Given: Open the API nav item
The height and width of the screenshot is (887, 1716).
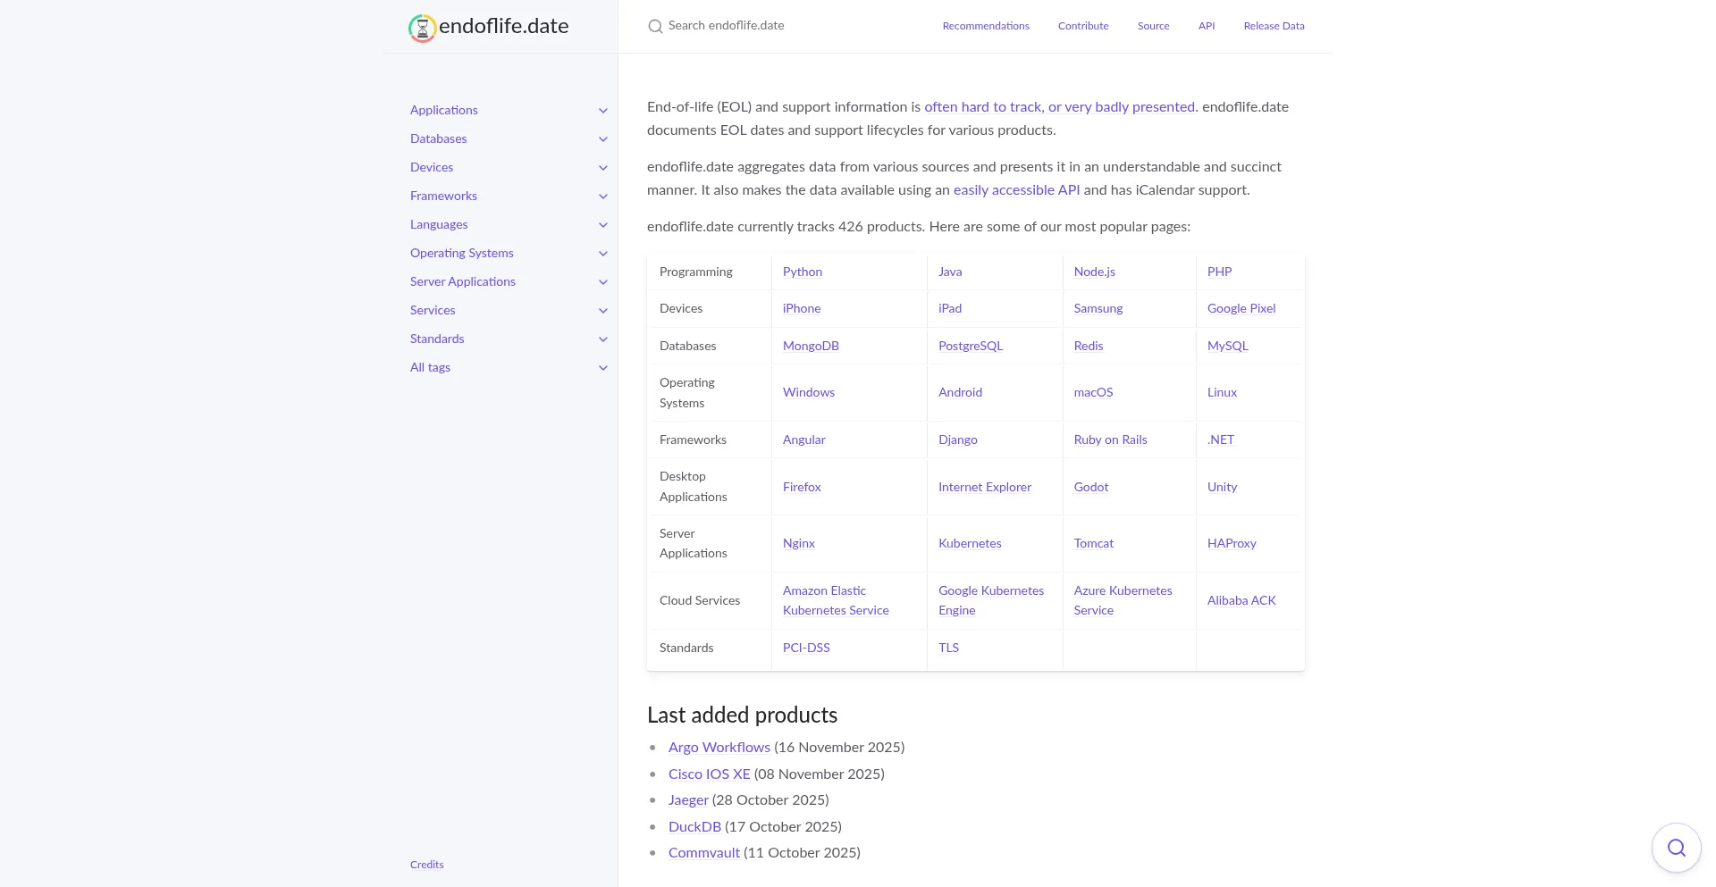Looking at the screenshot, I should coord(1207,26).
